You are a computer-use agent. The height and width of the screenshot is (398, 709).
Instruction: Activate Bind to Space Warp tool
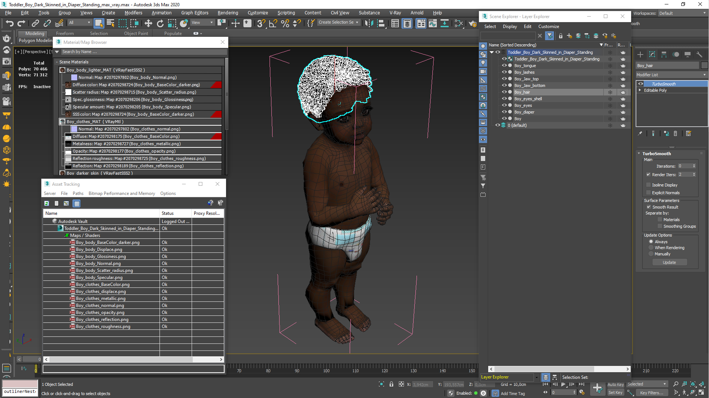coord(59,24)
